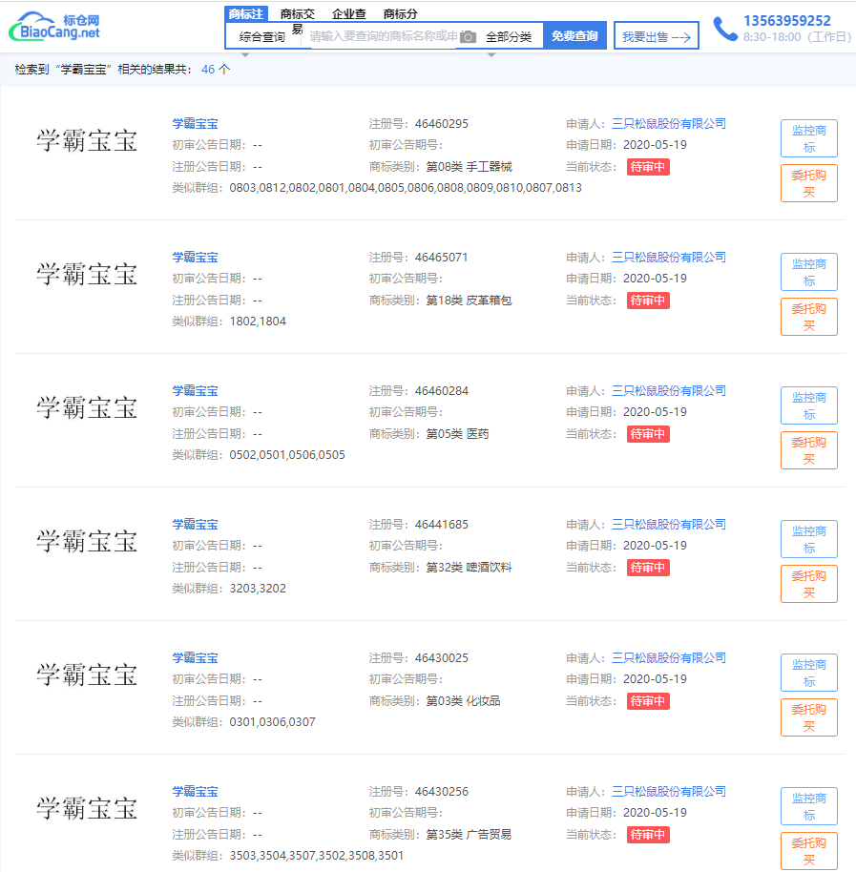Click applicant 三只松鼠股份有限公司 in 第35类 row

pos(669,791)
